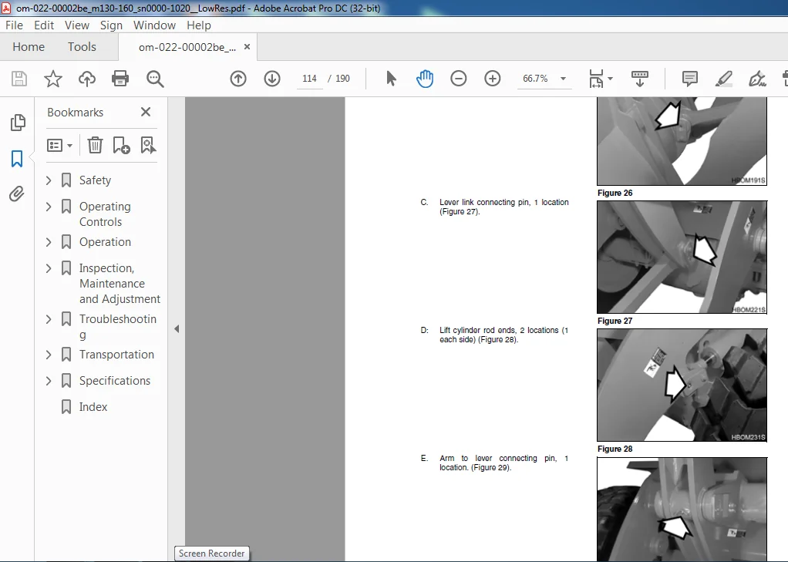
Task: Open the Edit menu
Action: pyautogui.click(x=44, y=25)
